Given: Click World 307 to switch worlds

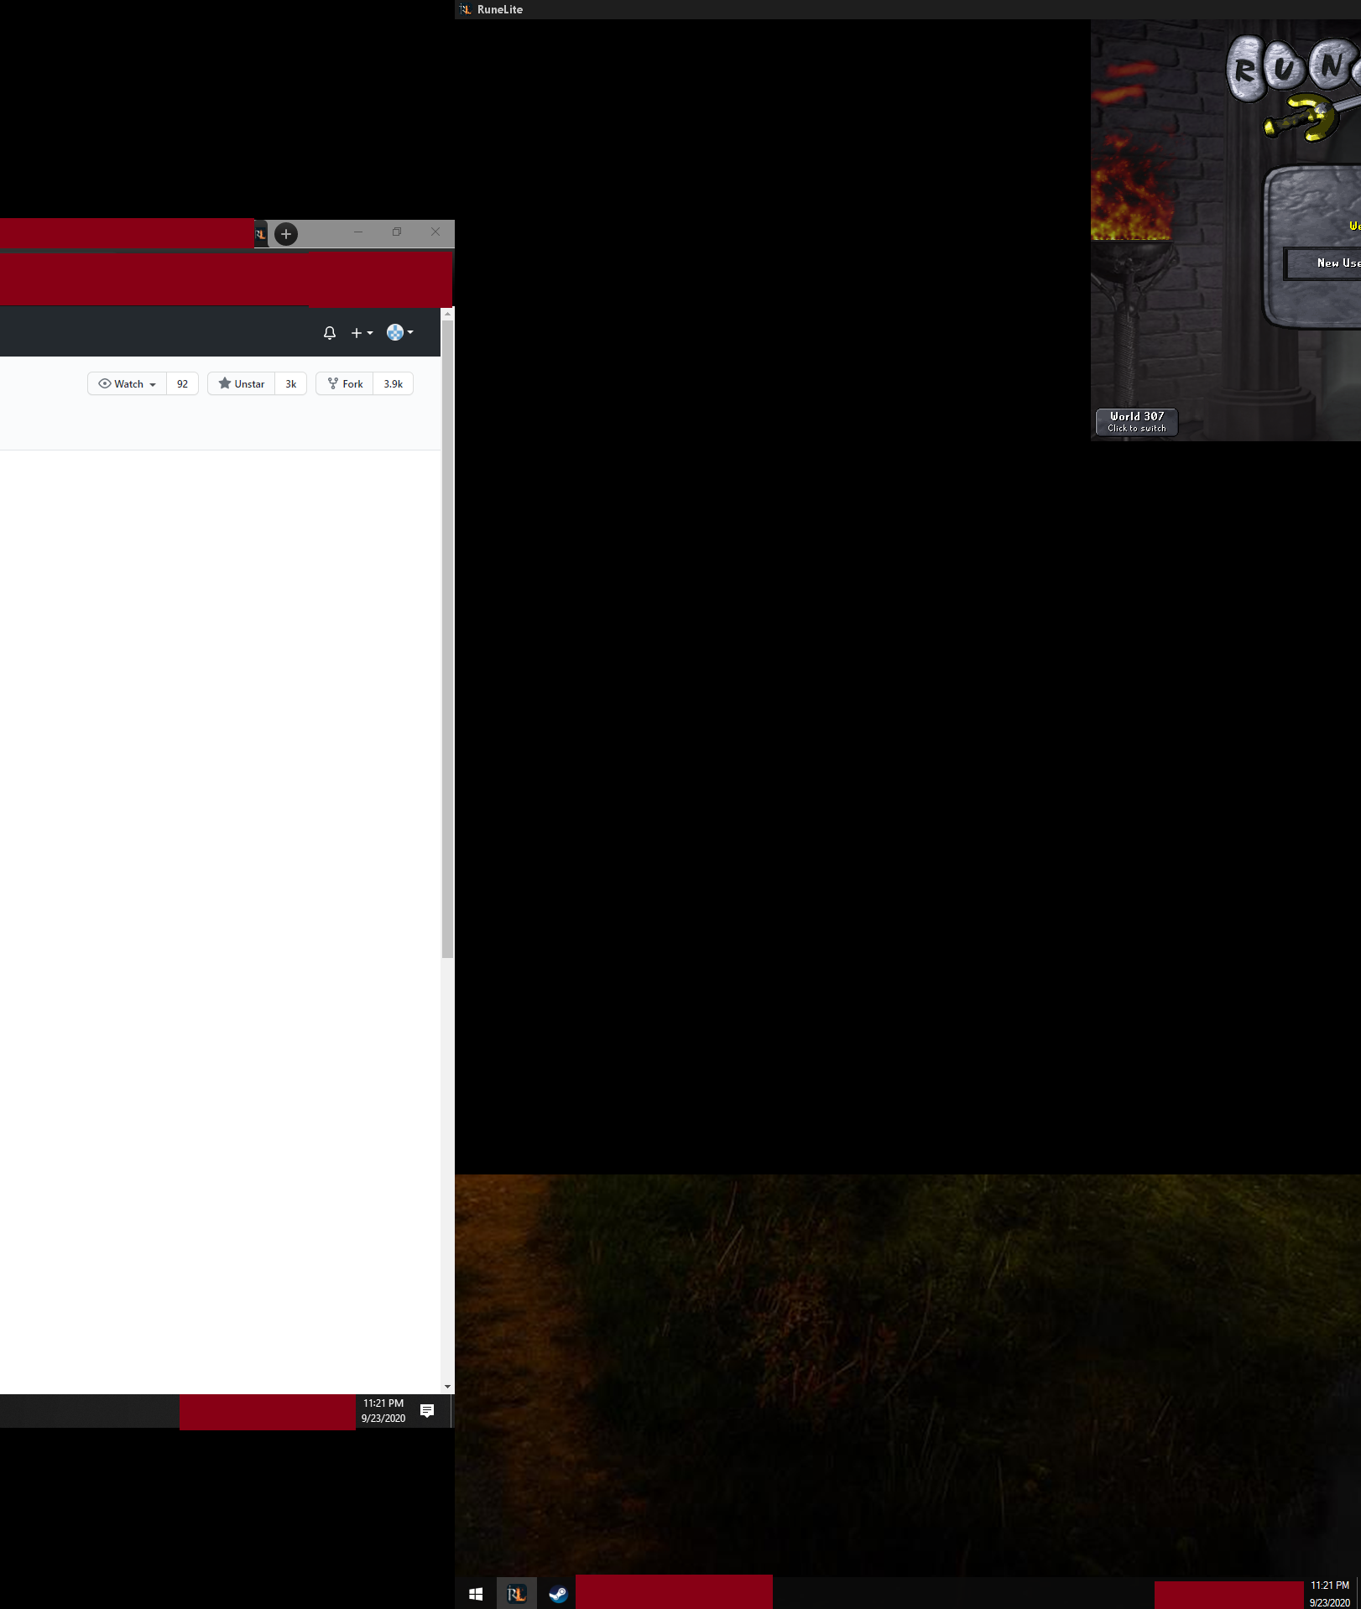Looking at the screenshot, I should 1136,422.
